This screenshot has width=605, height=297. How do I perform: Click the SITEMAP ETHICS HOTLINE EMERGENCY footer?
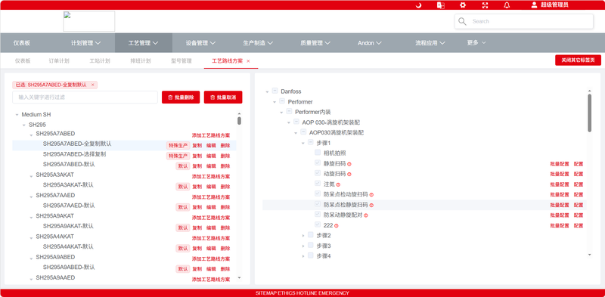point(302,293)
